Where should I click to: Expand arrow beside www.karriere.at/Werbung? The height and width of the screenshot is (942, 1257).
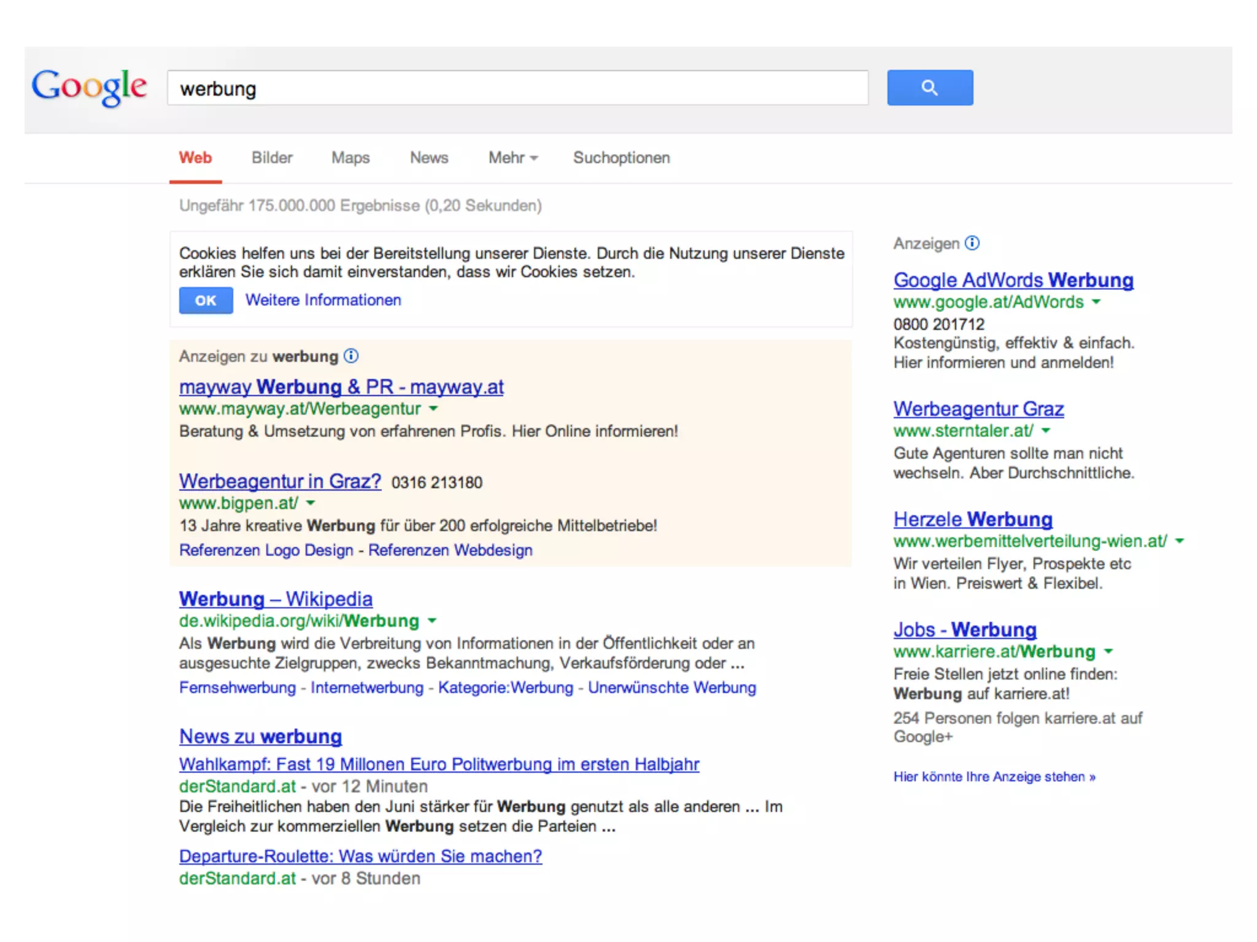click(1108, 651)
